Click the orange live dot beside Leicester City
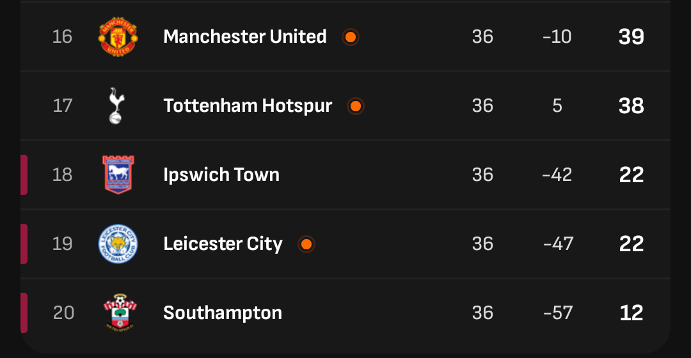 tap(306, 244)
